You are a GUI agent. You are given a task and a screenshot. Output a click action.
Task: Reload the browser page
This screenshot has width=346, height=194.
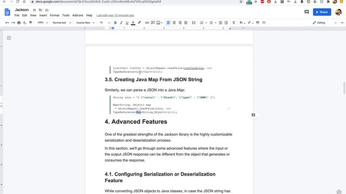point(17,2)
